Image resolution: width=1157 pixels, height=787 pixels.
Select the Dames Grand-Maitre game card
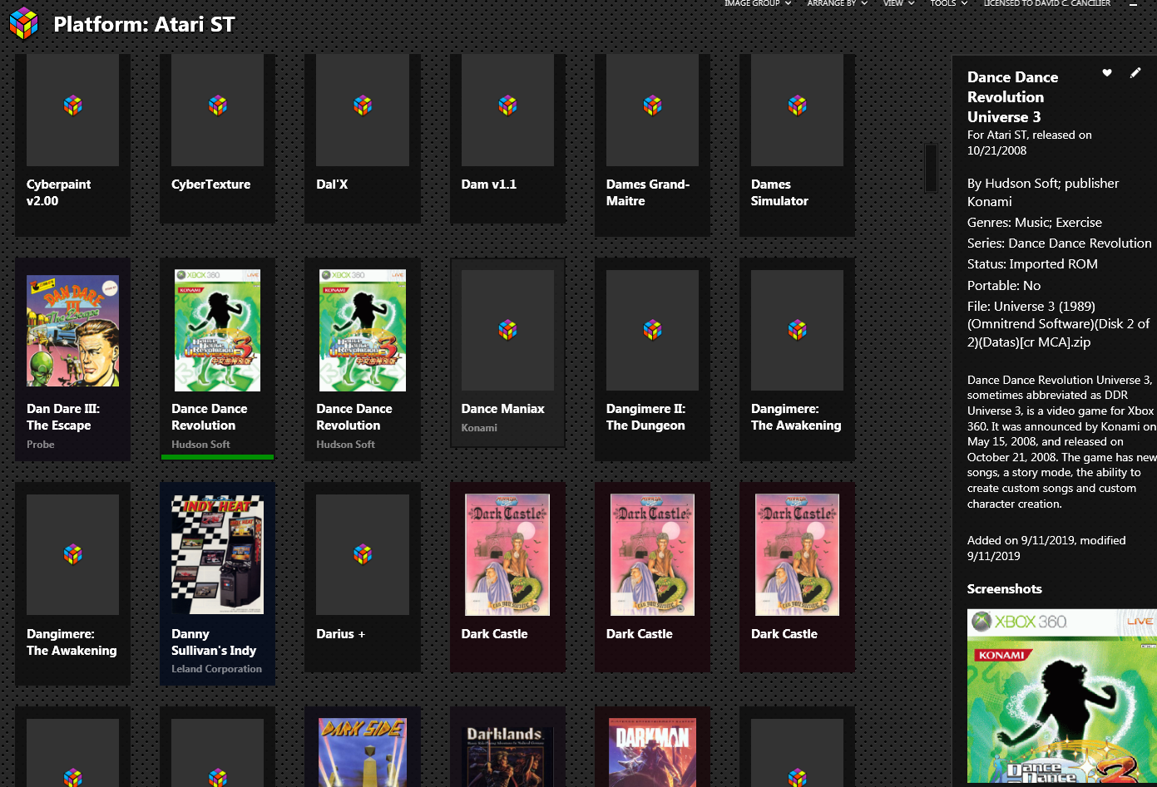click(x=652, y=145)
